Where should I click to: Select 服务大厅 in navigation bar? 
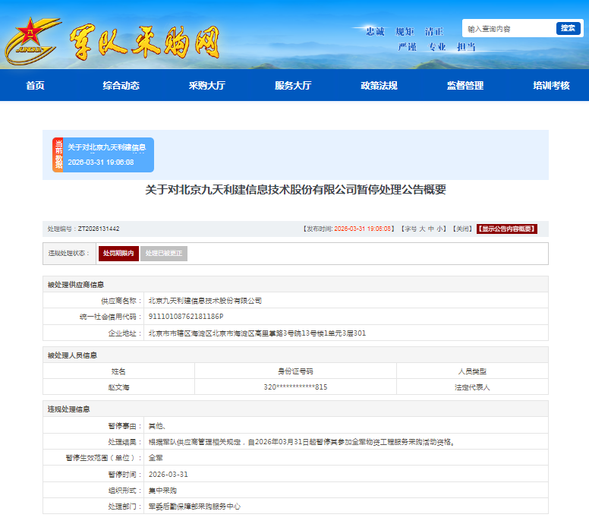pos(293,86)
